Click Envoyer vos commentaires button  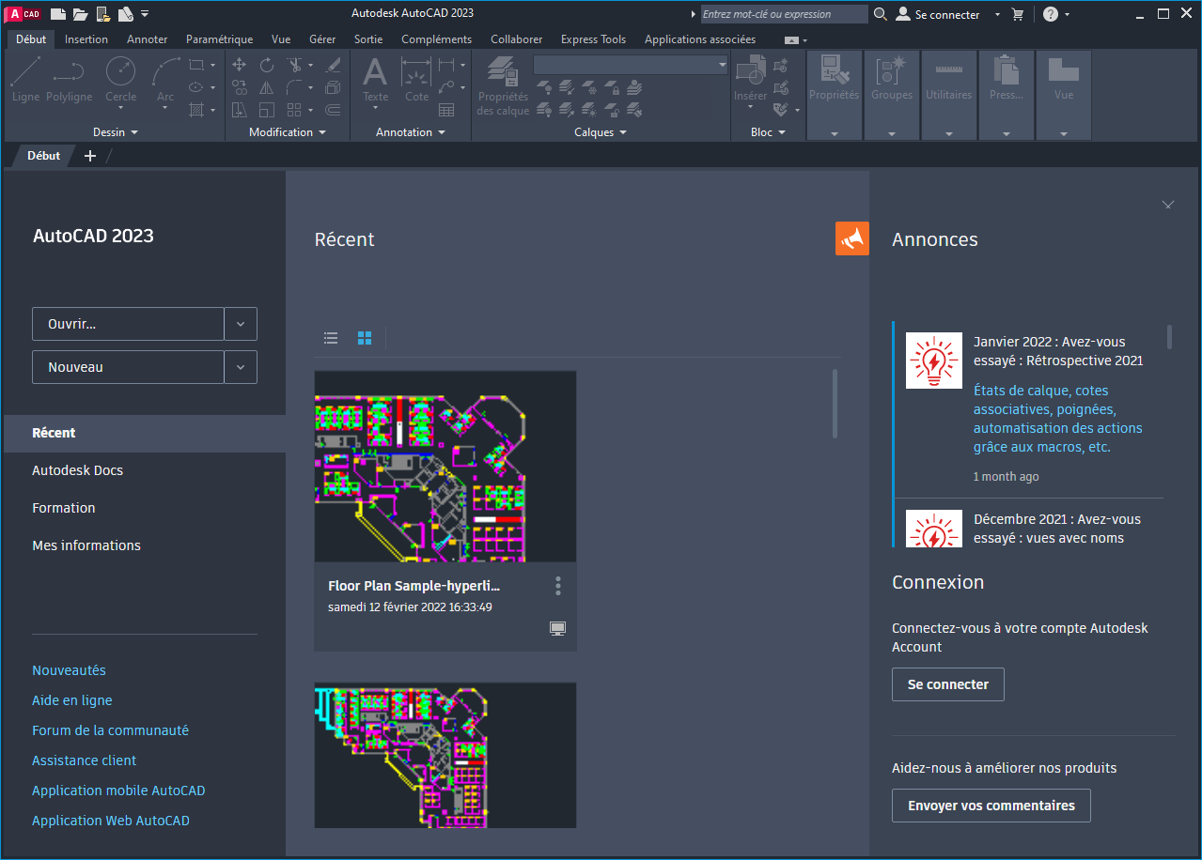[x=991, y=806]
